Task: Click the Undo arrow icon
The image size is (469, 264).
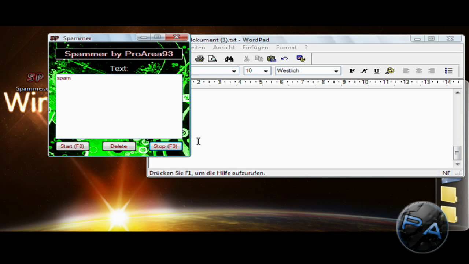Action: tap(284, 59)
